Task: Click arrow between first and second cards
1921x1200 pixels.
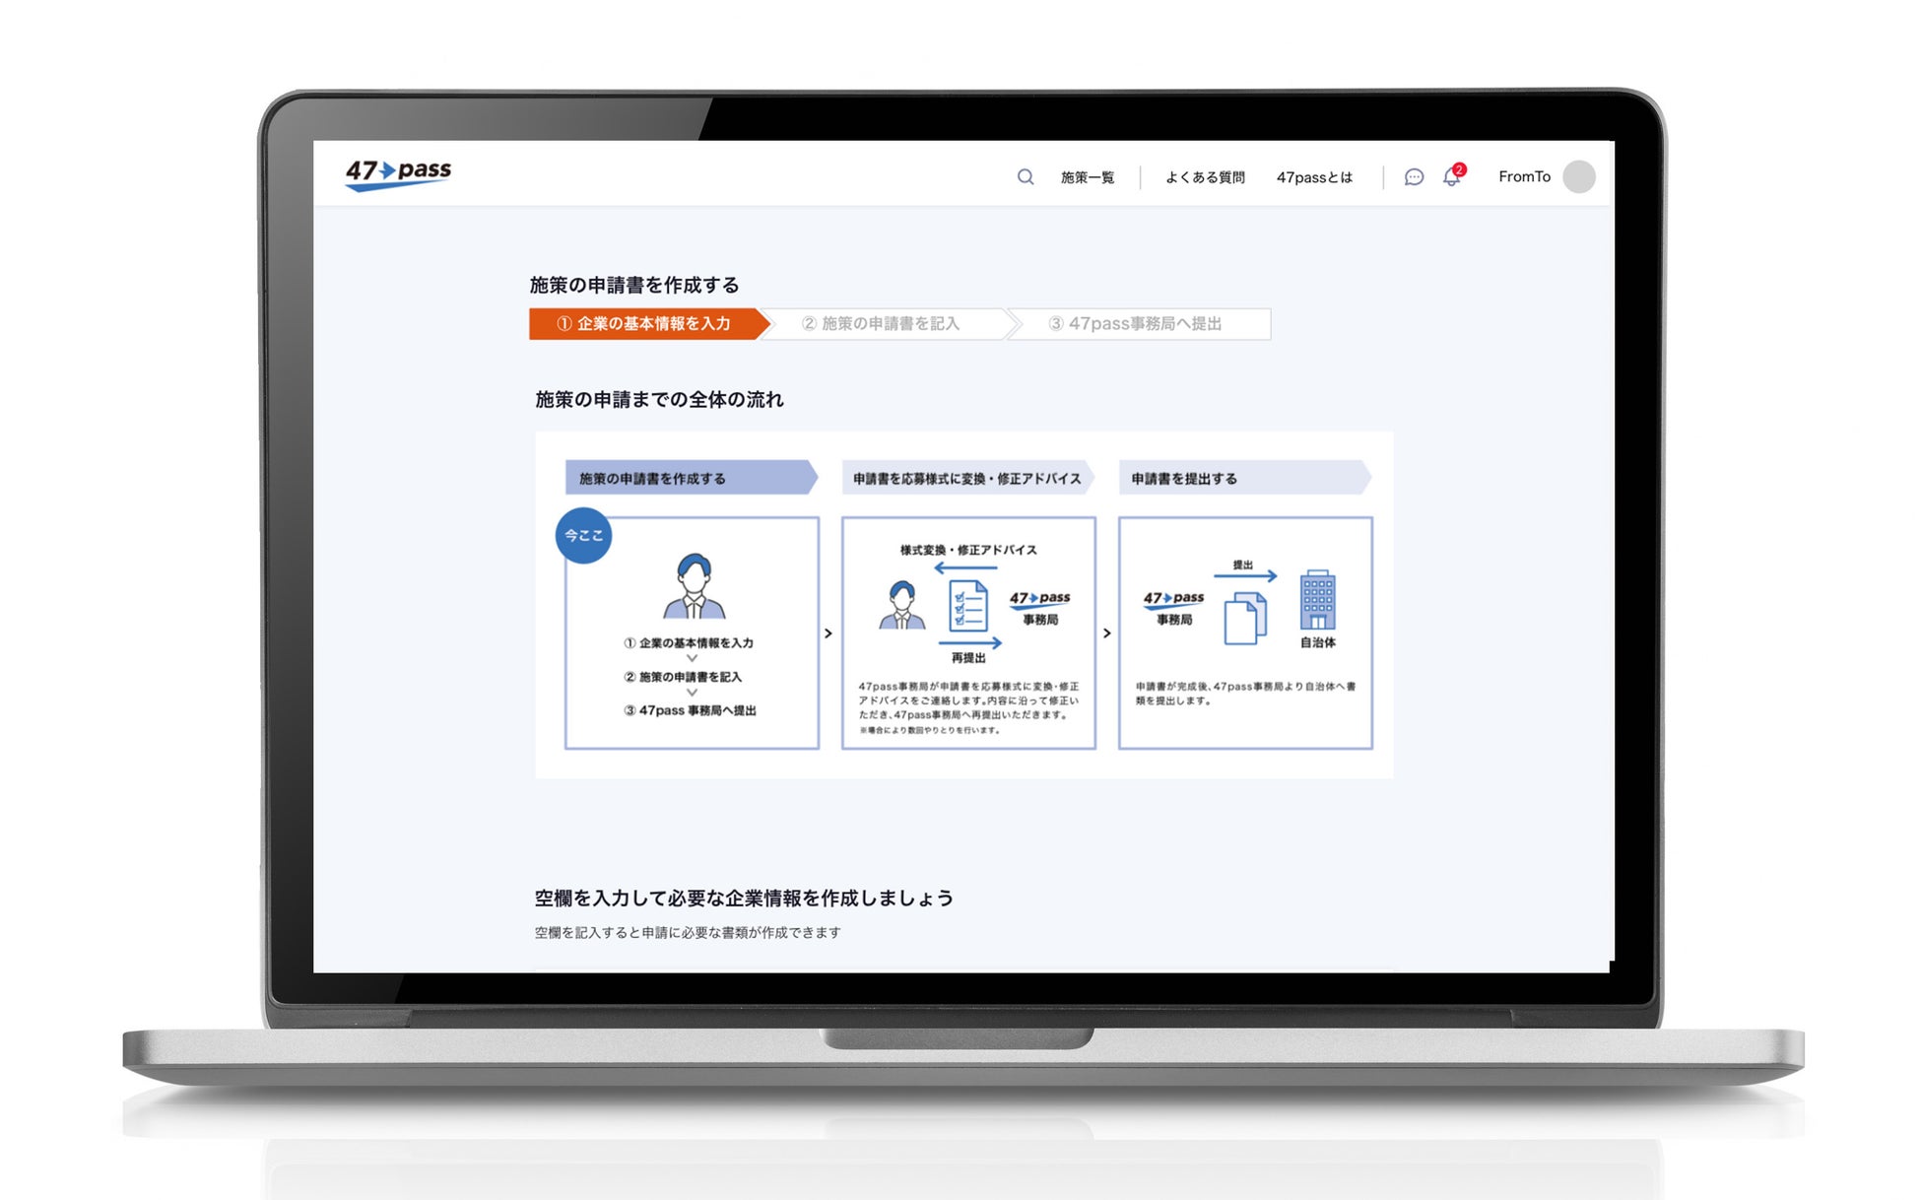Action: tap(828, 633)
